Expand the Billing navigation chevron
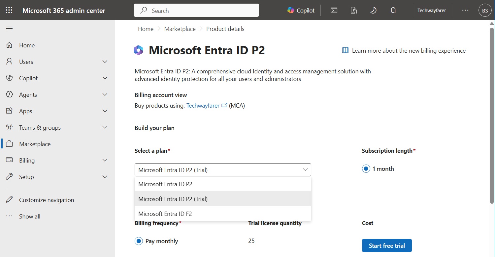 click(105, 160)
